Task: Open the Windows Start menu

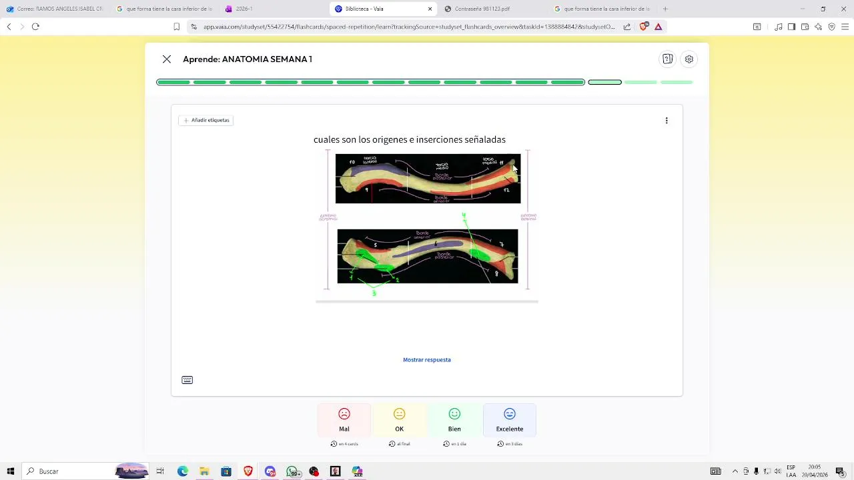Action: pos(11,471)
